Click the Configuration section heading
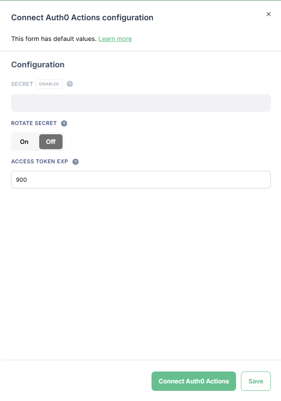Screen dimensions: 281x401 [38, 65]
